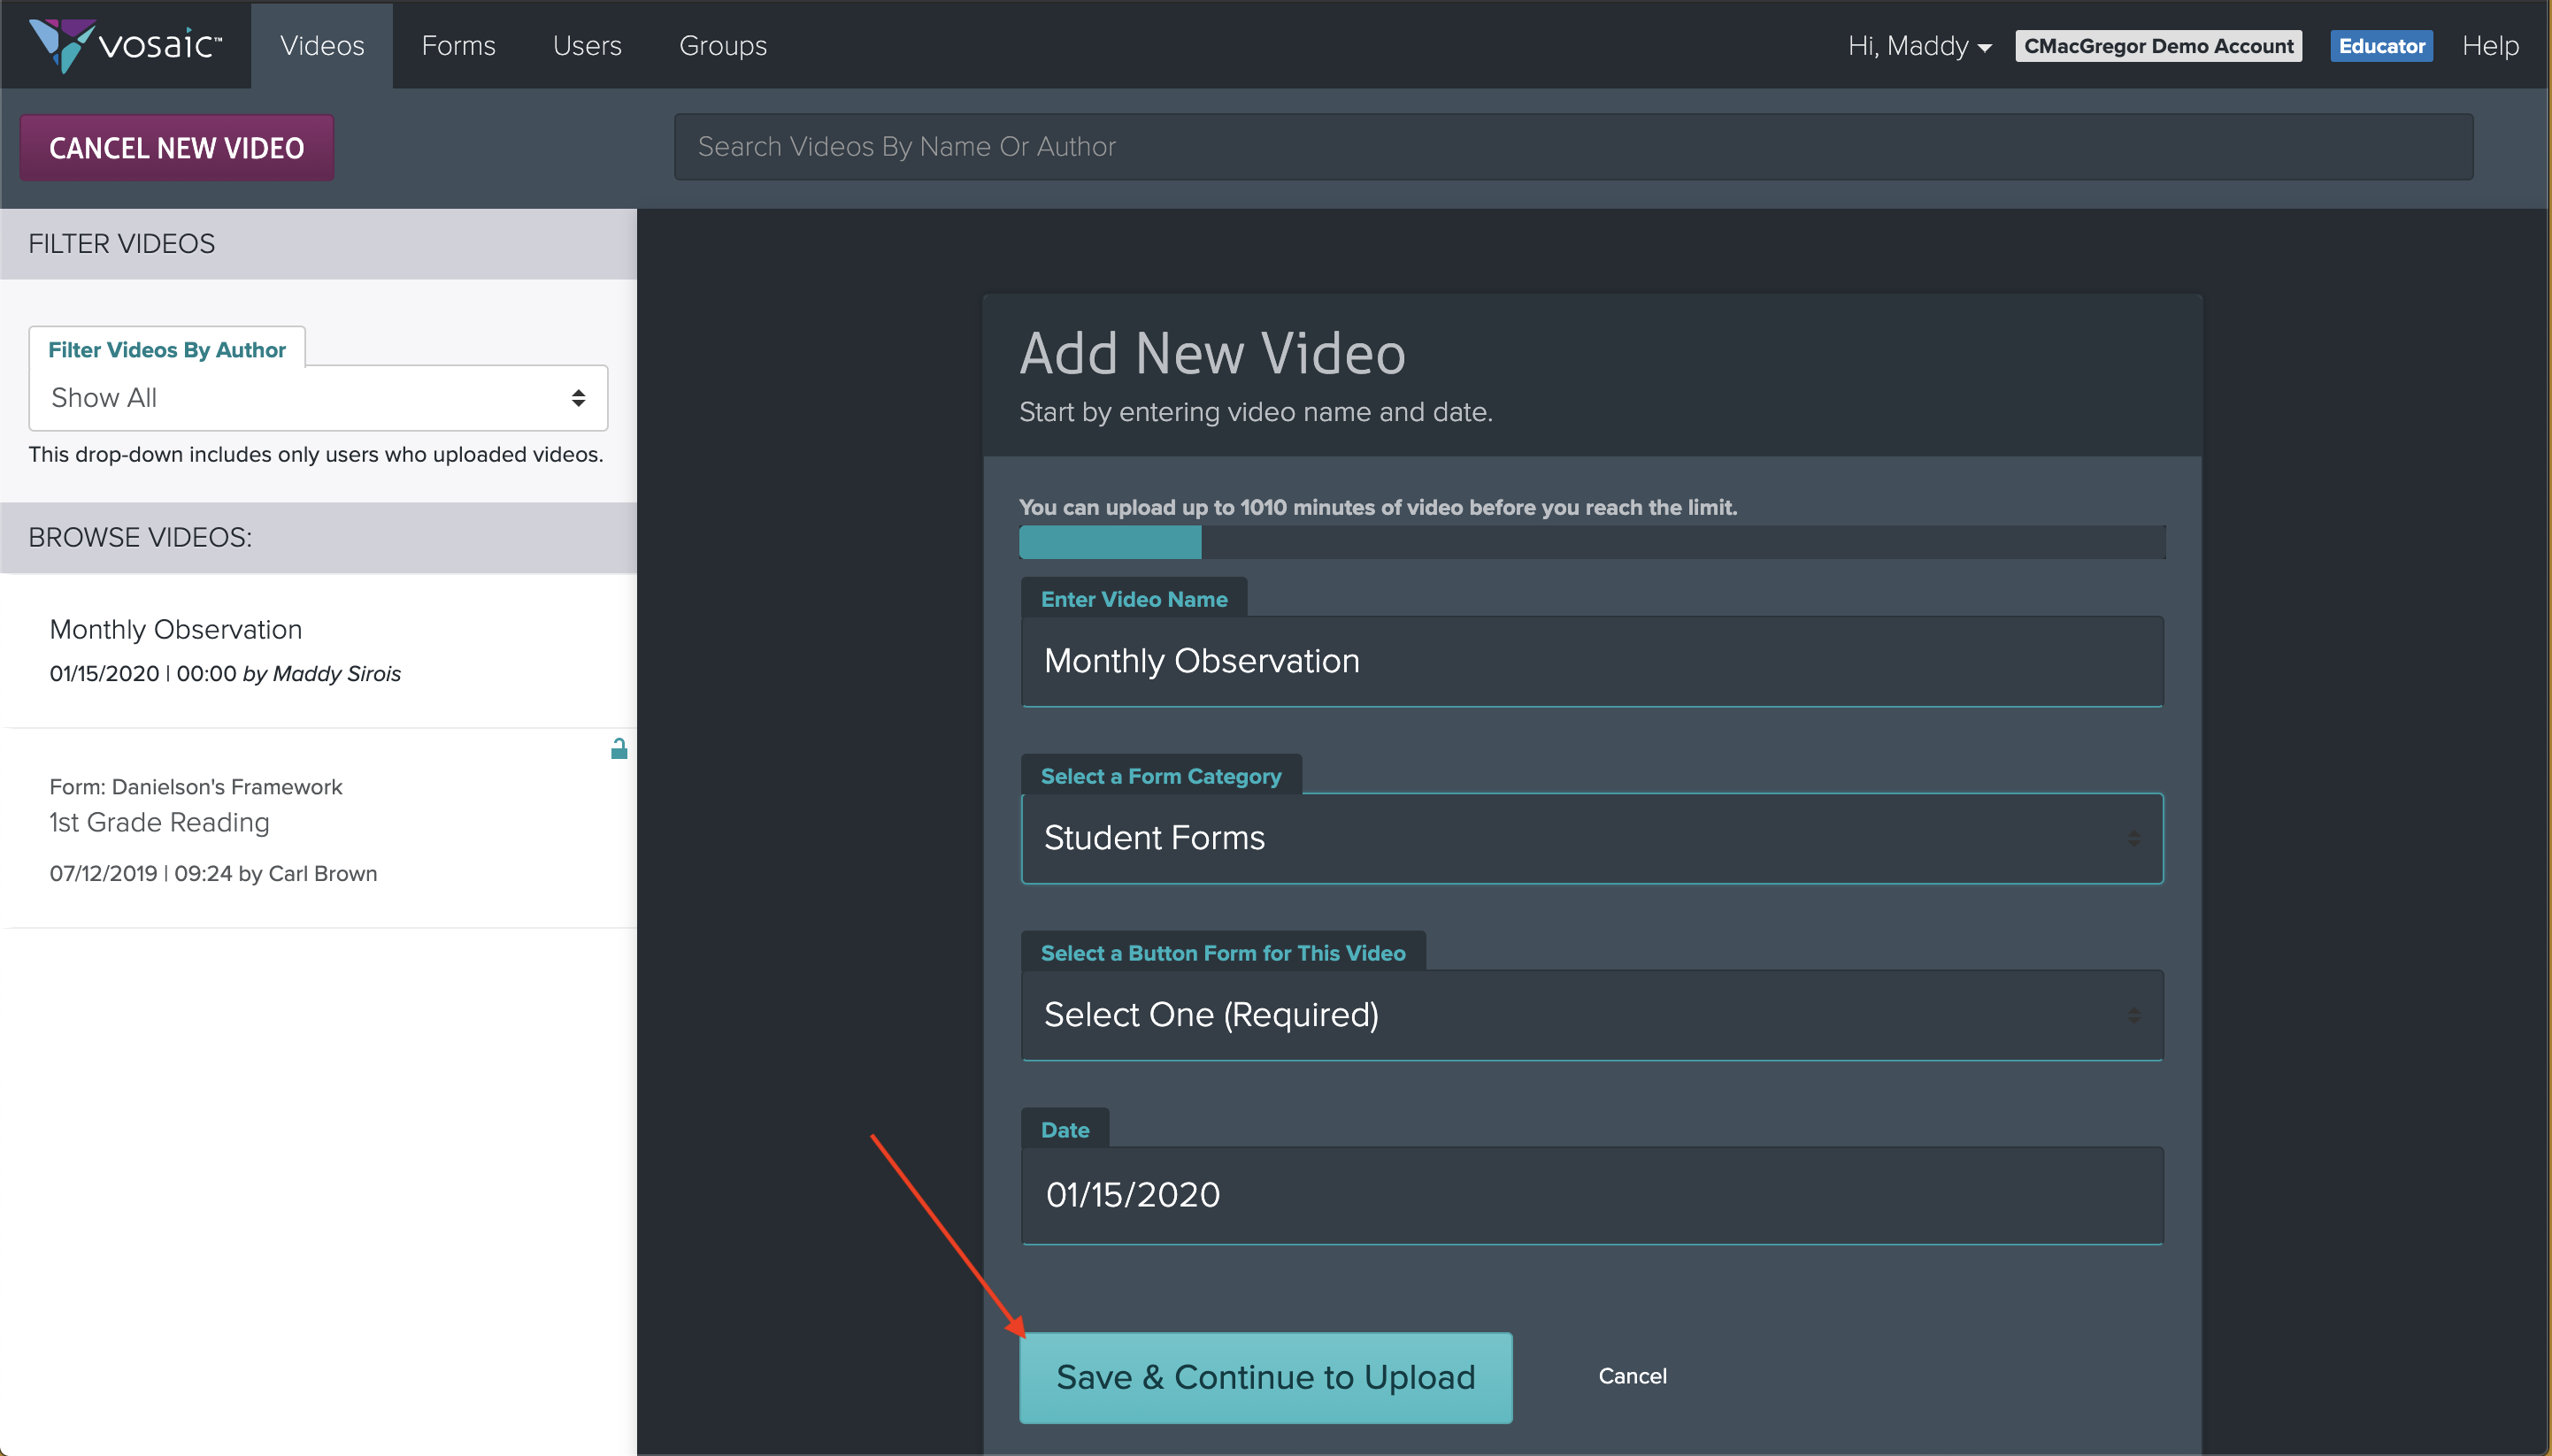The height and width of the screenshot is (1456, 2552).
Task: Click the video upload limit progress bar
Action: 1592,542
